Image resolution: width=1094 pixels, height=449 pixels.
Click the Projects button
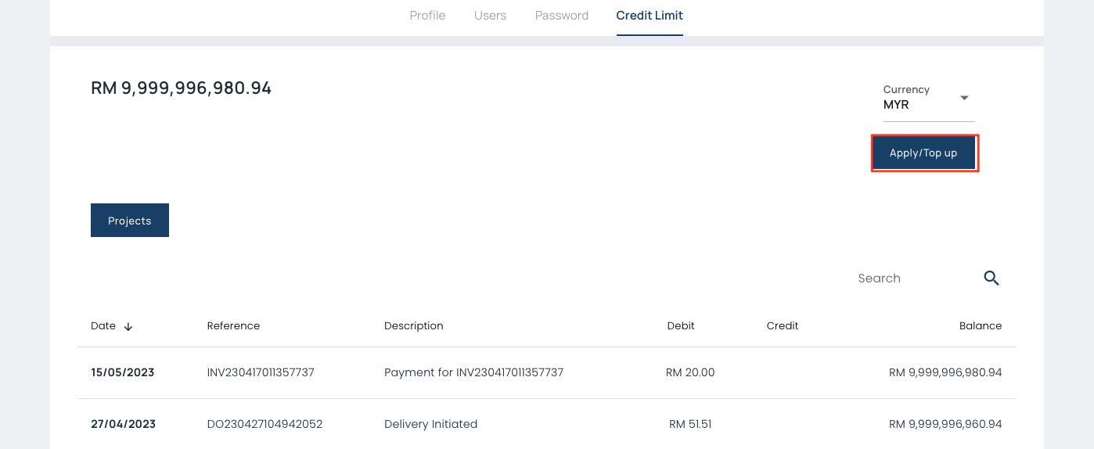click(x=130, y=221)
